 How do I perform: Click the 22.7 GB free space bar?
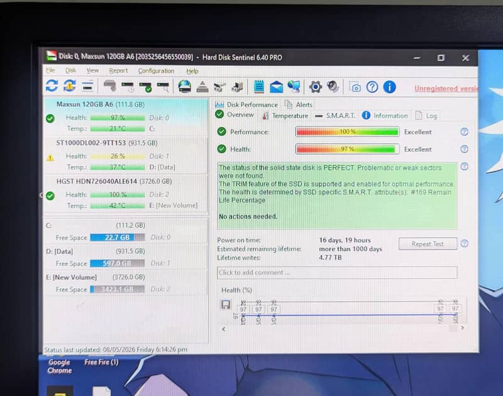(x=118, y=237)
